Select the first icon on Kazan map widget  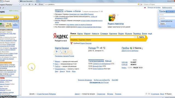coord(57,51)
